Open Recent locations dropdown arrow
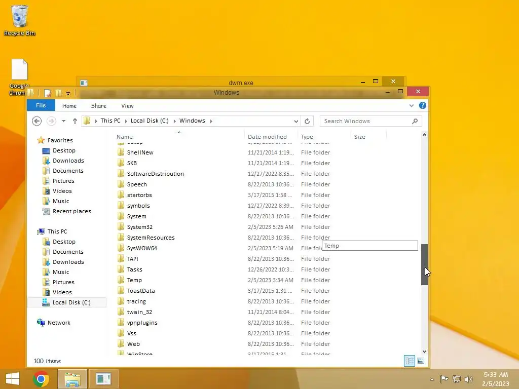Screen dimensions: 519x389 click(x=63, y=121)
